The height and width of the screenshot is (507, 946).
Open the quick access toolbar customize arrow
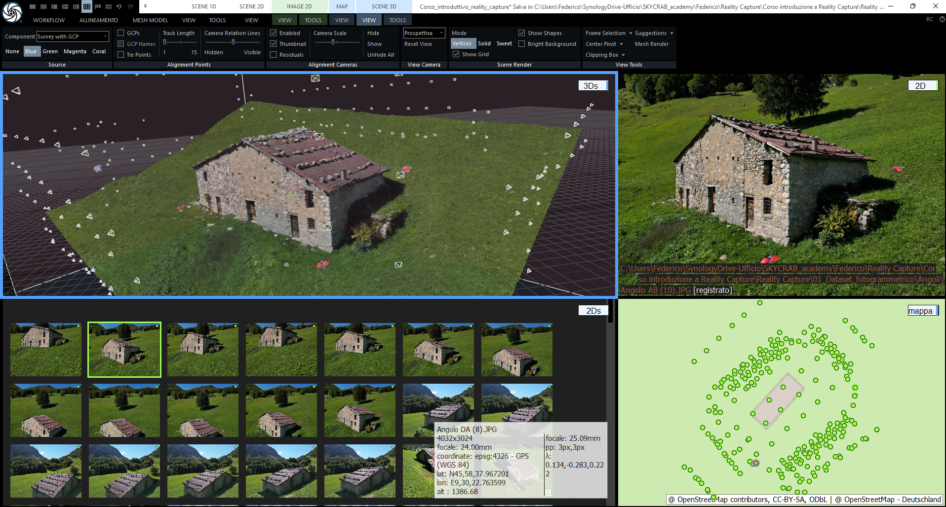coord(145,6)
